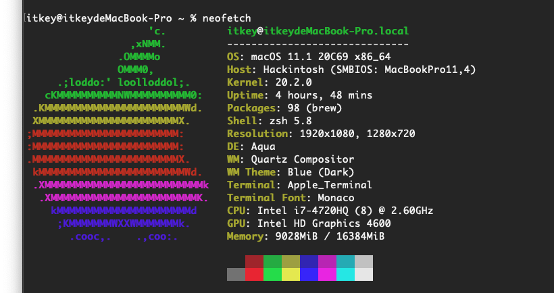Image resolution: width=554 pixels, height=293 pixels.
Task: Pick the white palette swatch
Action: pyautogui.click(x=364, y=274)
